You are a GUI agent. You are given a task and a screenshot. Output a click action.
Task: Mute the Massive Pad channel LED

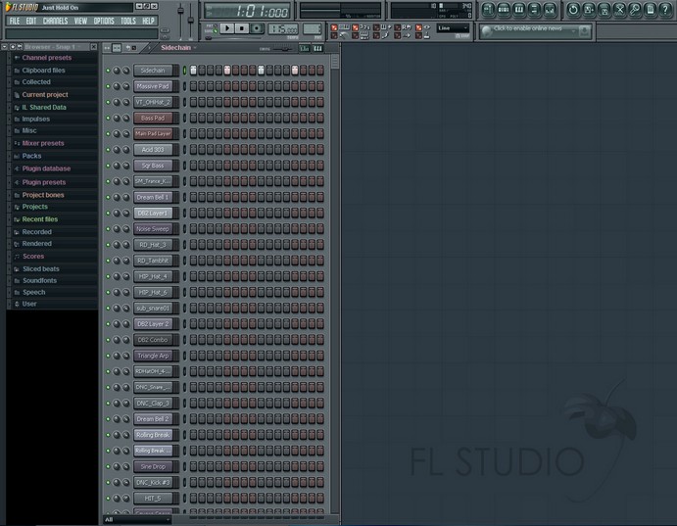click(108, 86)
